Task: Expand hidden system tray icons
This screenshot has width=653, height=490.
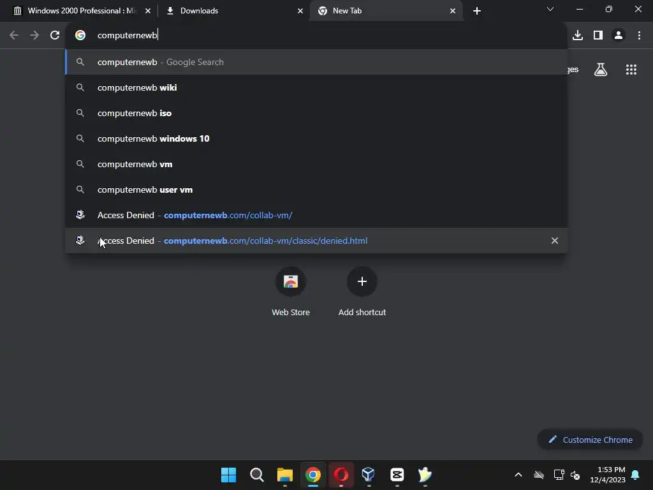Action: [518, 475]
